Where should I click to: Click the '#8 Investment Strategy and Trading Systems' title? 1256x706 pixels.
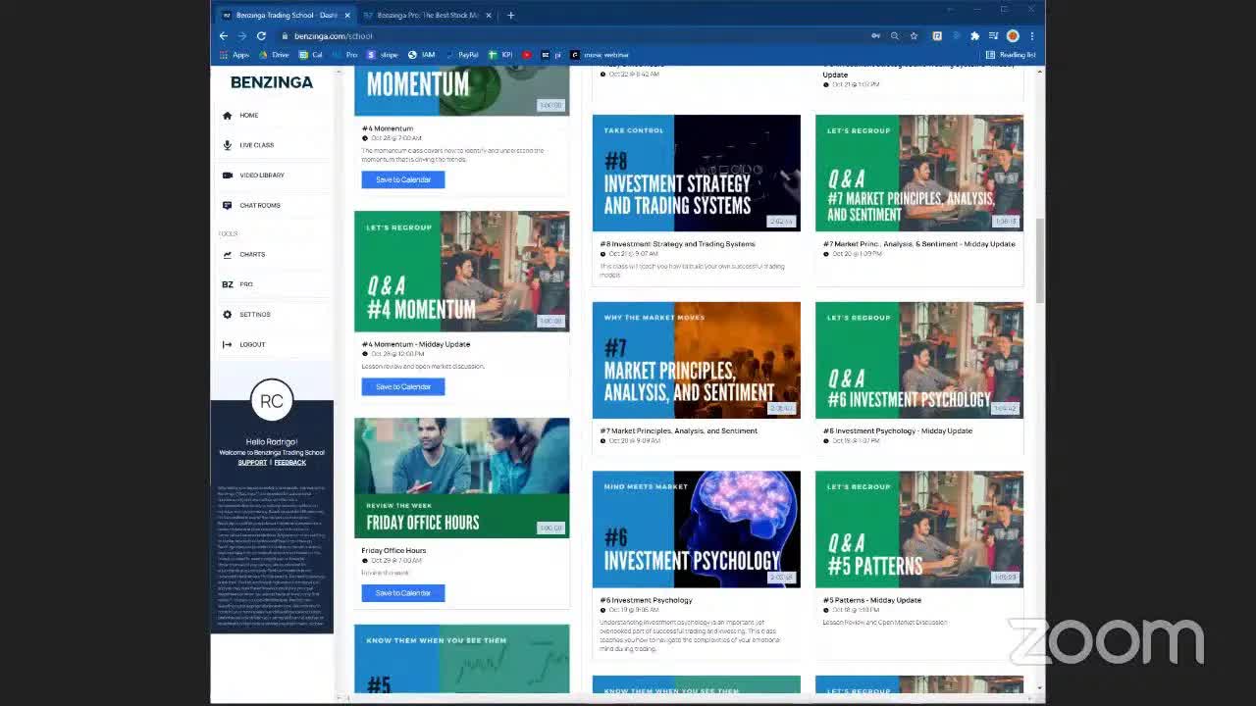pyautogui.click(x=678, y=244)
